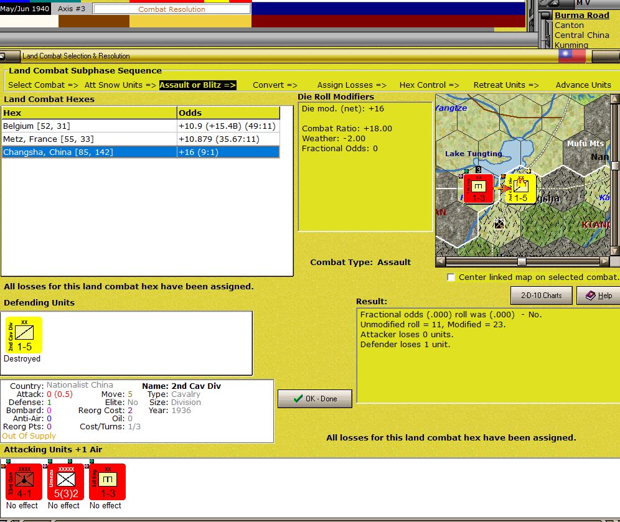Screen dimensions: 620x522
Task: Click the black marker icon below Changsha on map
Action: coord(499,224)
